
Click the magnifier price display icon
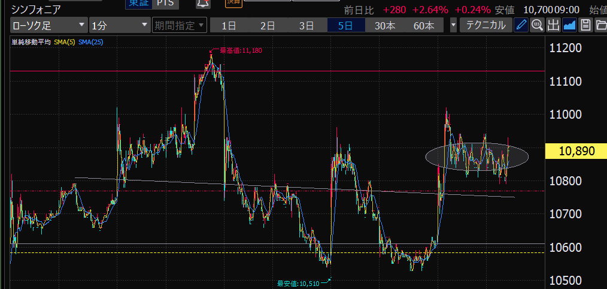pyautogui.click(x=537, y=25)
